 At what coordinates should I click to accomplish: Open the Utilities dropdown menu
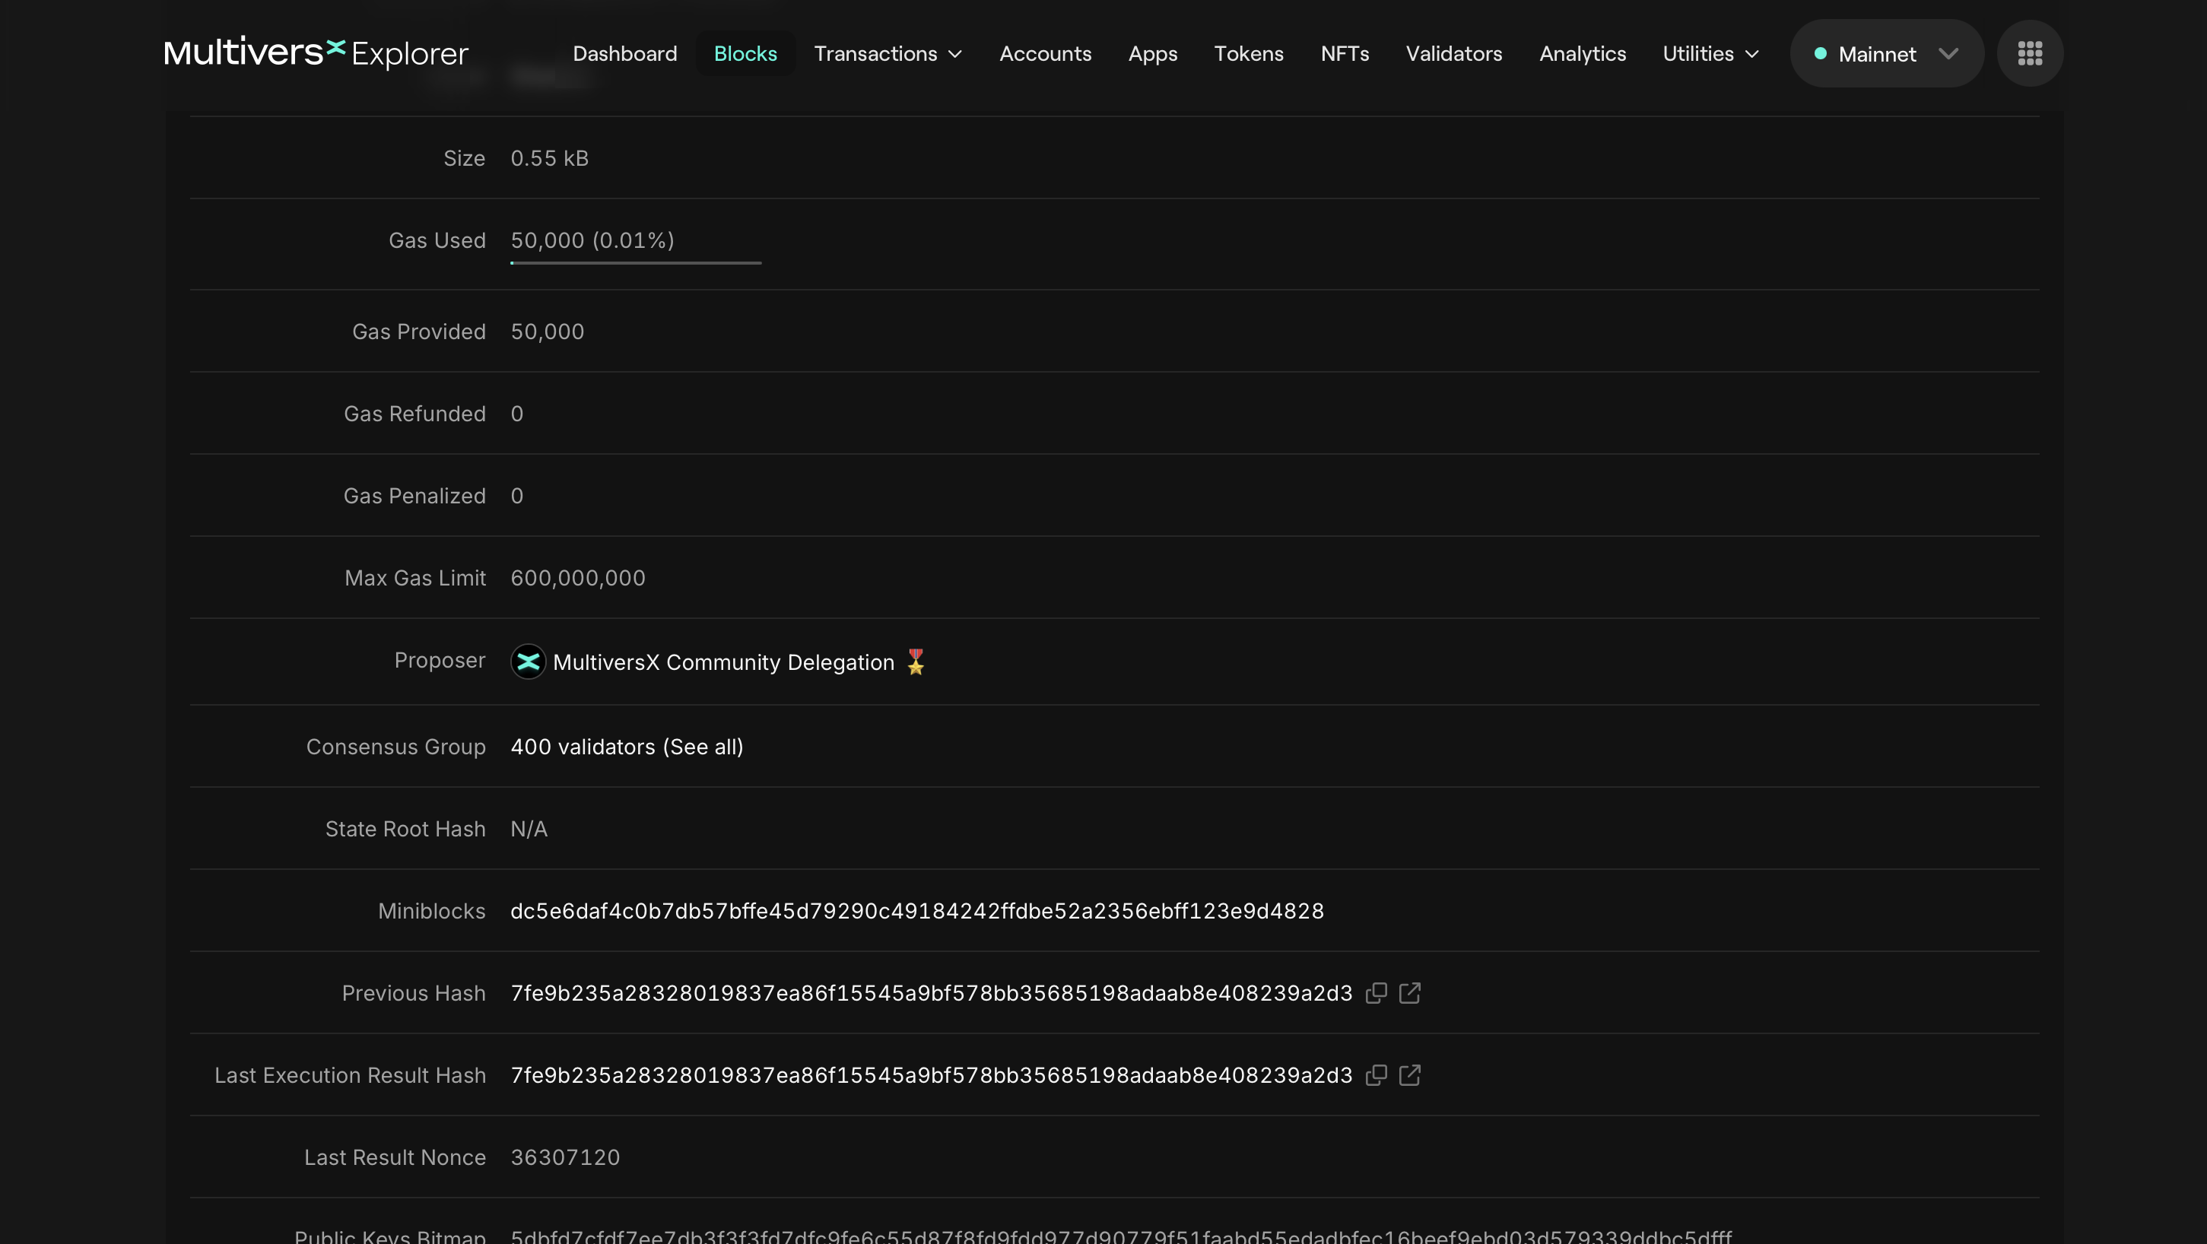coord(1710,53)
